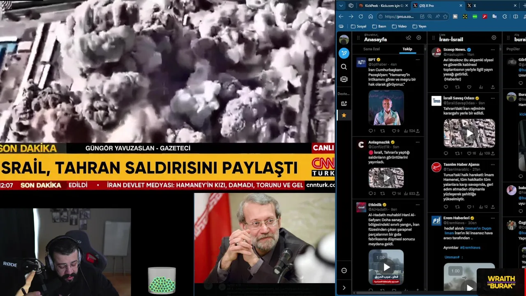Share the Scoop News post

493,87
